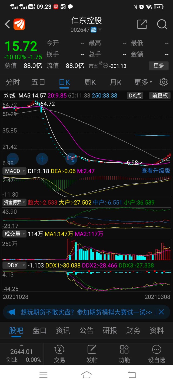The width and height of the screenshot is (173, 385).
Task: Open 交易 trade icon
Action: click(59, 354)
